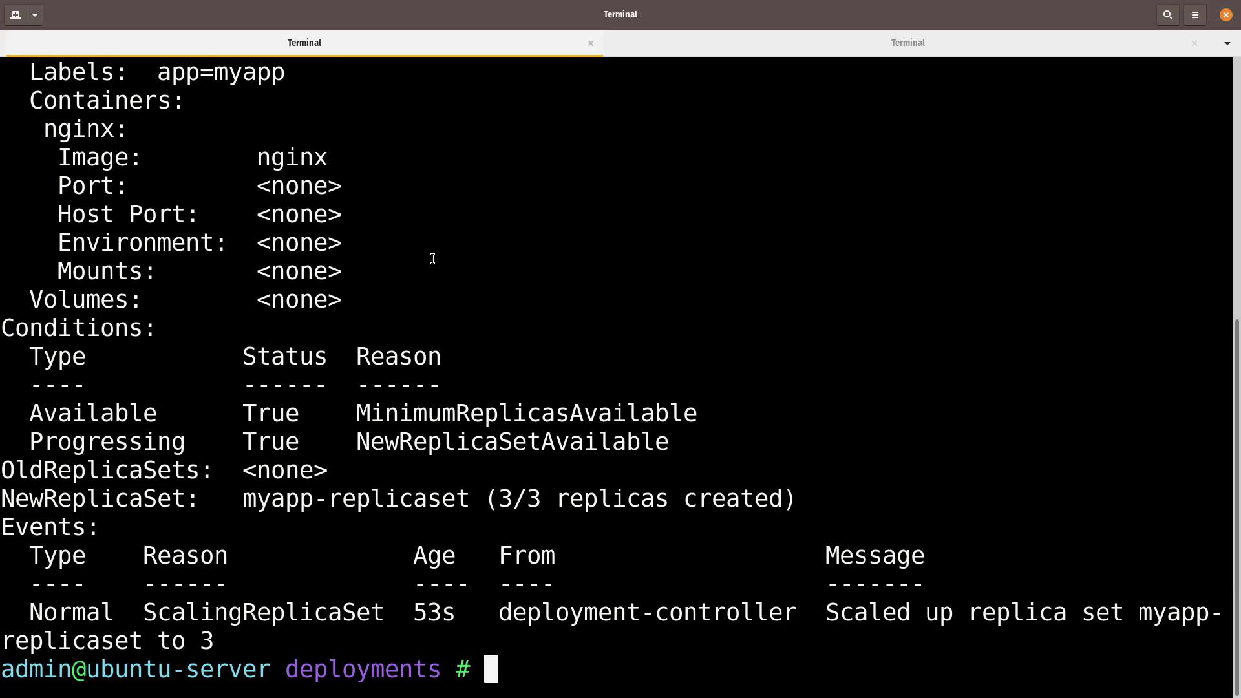Select the active first Terminal tab
The image size is (1241, 698).
(x=304, y=43)
